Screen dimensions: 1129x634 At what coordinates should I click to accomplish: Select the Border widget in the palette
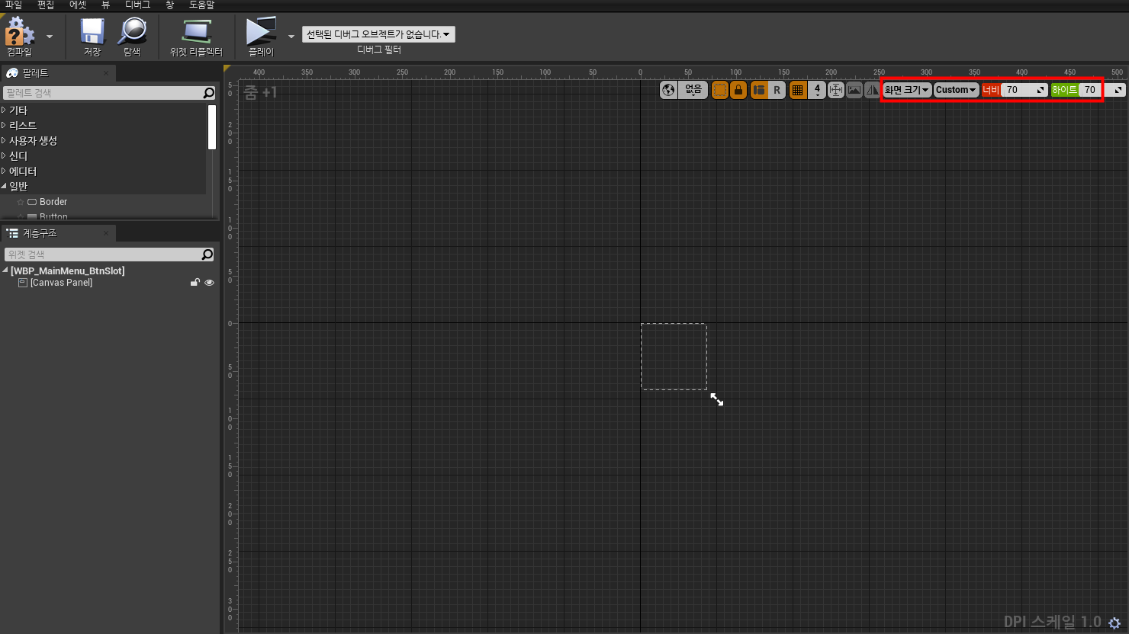tap(47, 202)
